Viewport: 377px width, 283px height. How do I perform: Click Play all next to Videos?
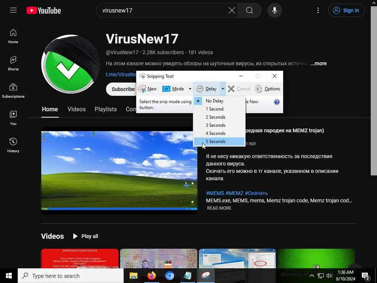point(85,236)
